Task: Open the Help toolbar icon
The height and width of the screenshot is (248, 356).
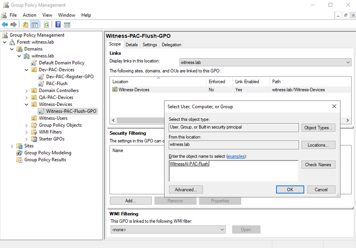Action: (58, 24)
